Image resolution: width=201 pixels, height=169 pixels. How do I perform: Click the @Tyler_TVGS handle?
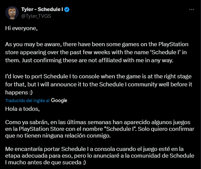(x=36, y=16)
